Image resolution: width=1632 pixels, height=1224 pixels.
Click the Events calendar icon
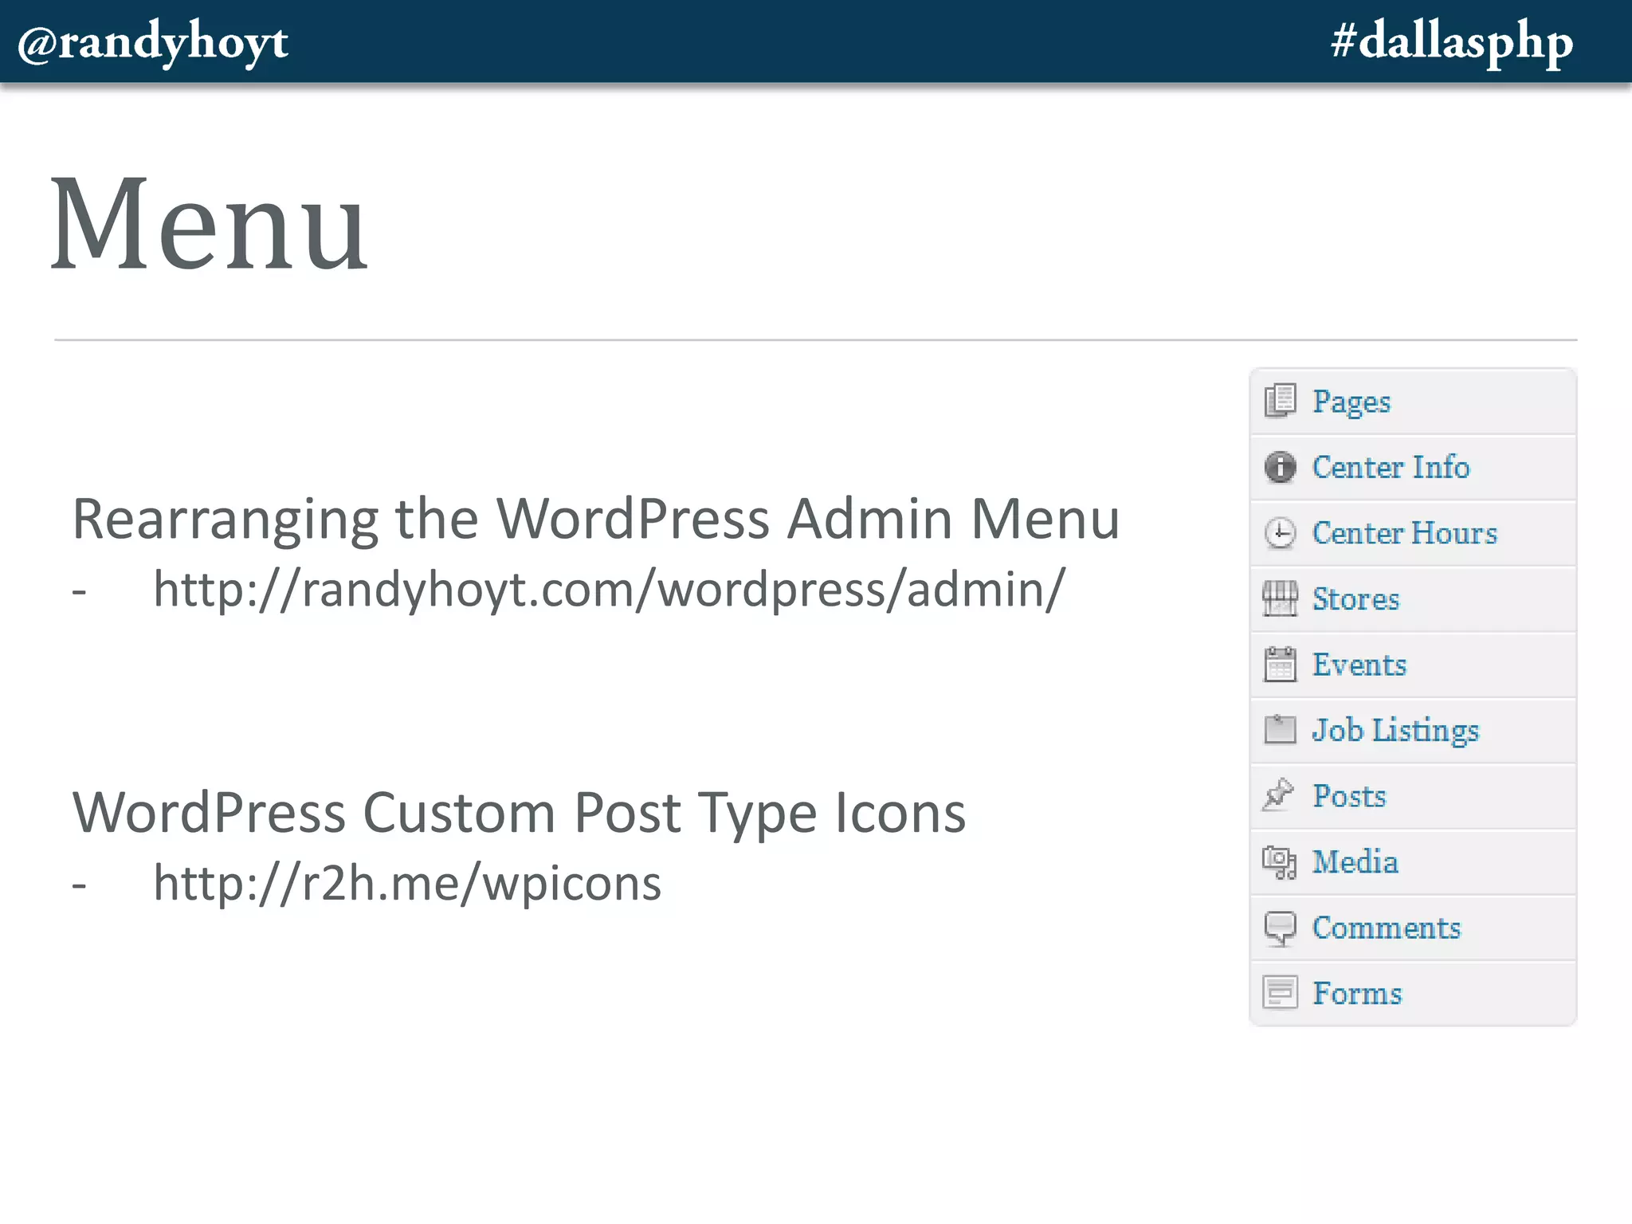tap(1280, 665)
